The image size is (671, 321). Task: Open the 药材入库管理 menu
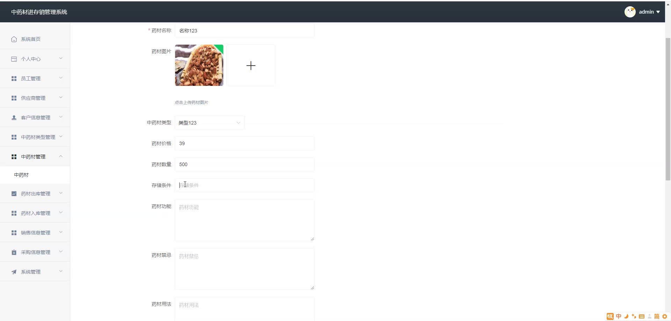click(35, 213)
